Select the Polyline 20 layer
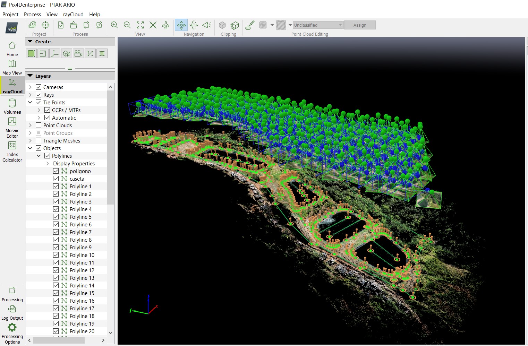 pos(82,331)
